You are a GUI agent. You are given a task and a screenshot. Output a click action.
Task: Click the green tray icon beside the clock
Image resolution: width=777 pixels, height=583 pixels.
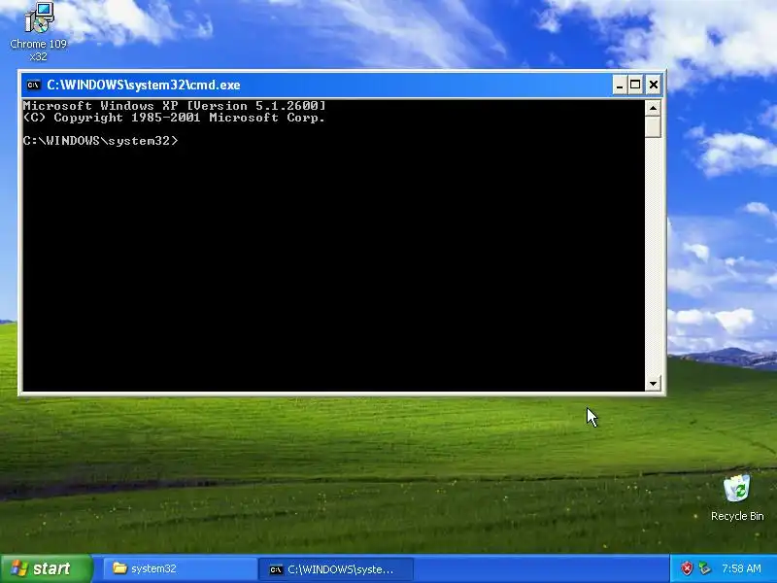click(x=704, y=568)
